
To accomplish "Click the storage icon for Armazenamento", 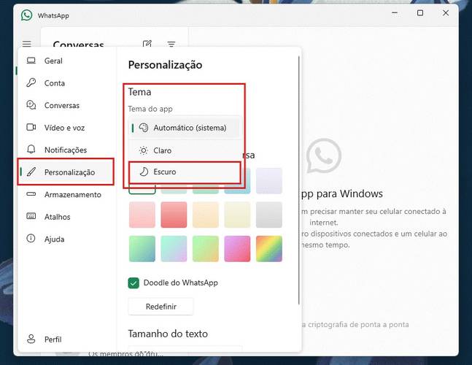I will point(31,194).
